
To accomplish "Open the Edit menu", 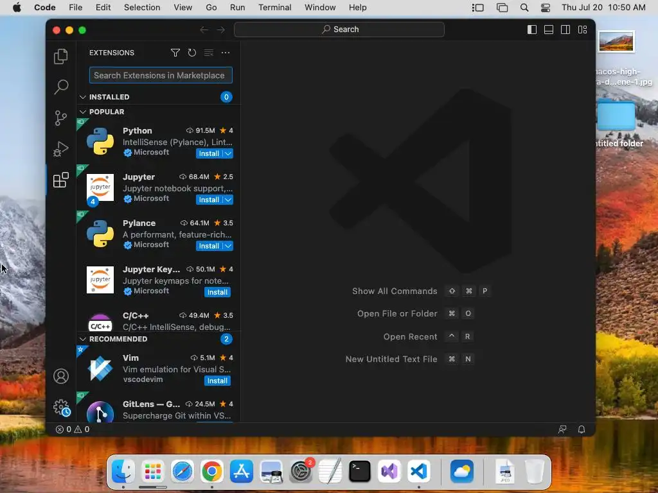I will [x=103, y=8].
